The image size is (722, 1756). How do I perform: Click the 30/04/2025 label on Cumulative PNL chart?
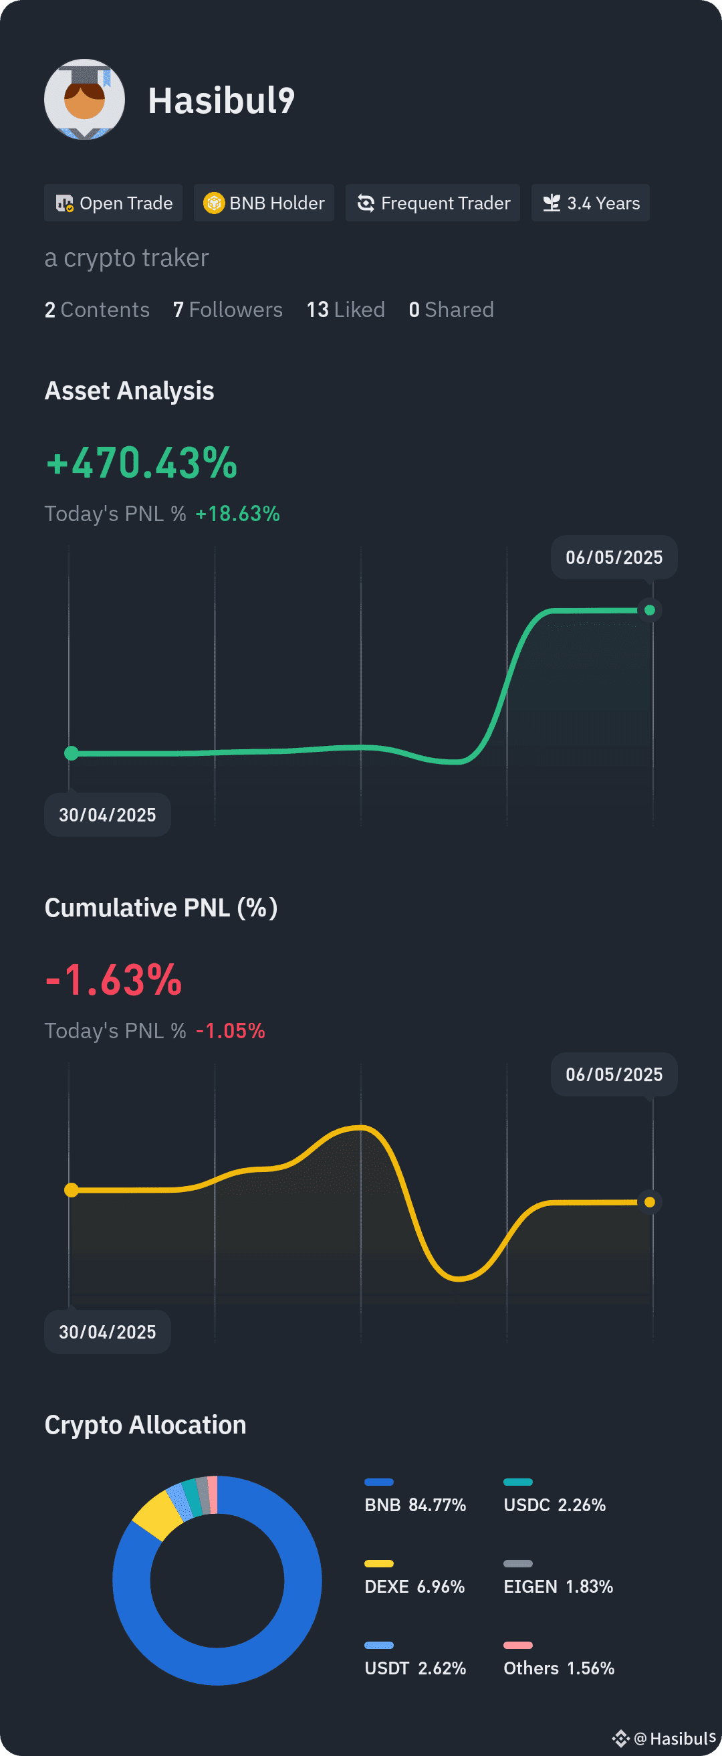[x=108, y=1332]
